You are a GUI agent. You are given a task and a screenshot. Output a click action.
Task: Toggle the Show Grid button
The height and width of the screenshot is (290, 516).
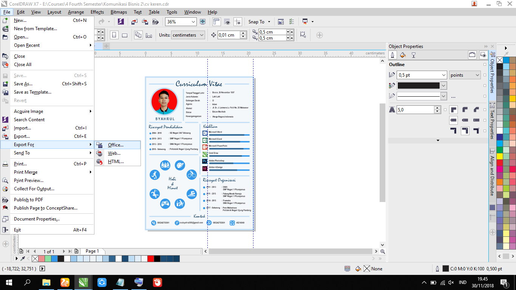tap(227, 22)
